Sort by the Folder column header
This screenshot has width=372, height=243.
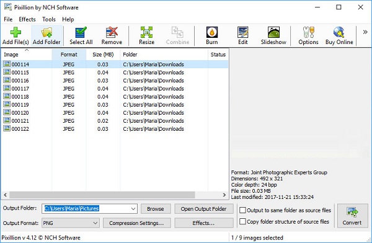[164, 55]
